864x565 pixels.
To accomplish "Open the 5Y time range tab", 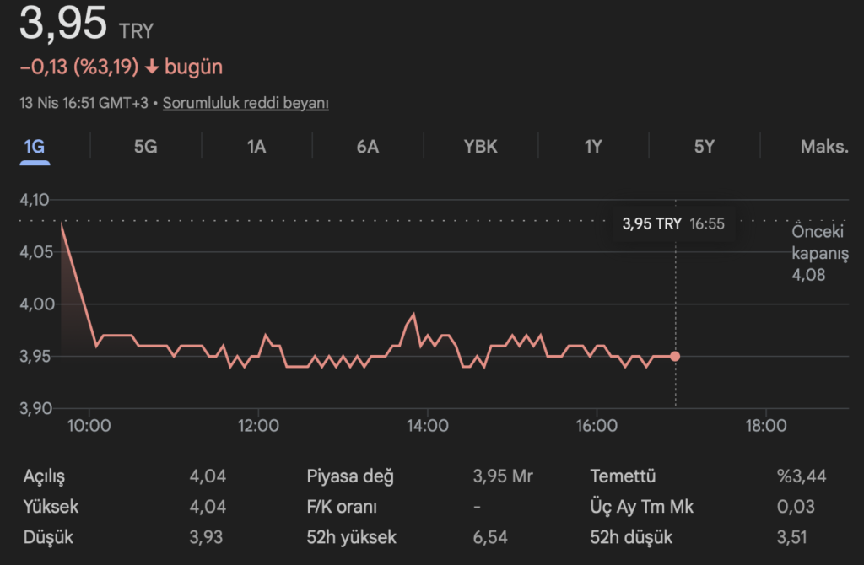I will tap(705, 146).
